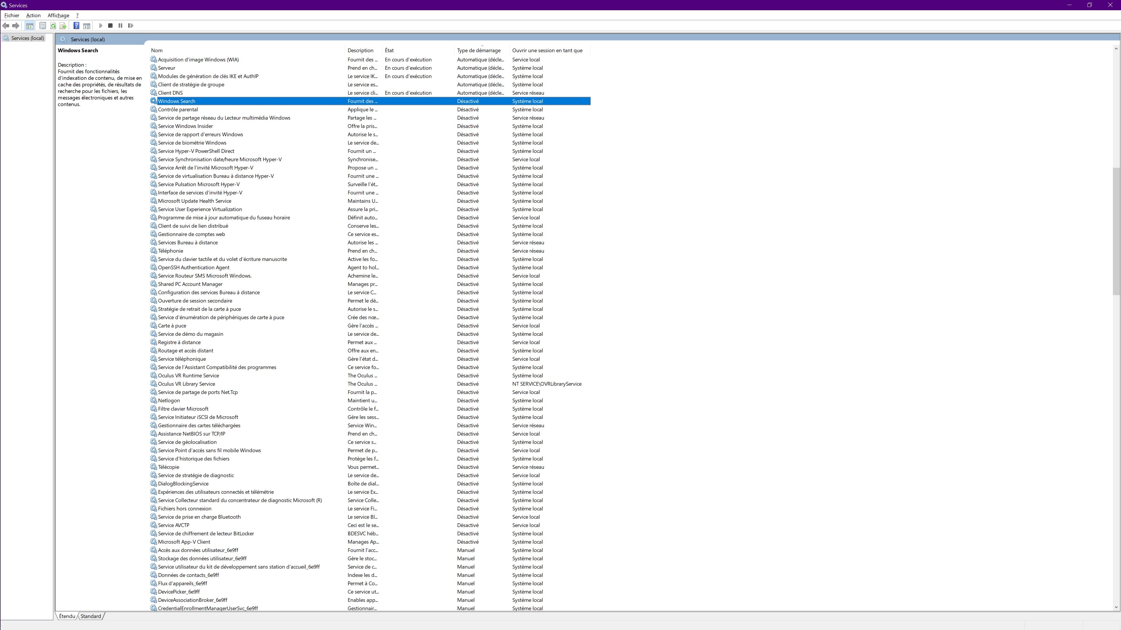Open the Affichage menu

58,15
